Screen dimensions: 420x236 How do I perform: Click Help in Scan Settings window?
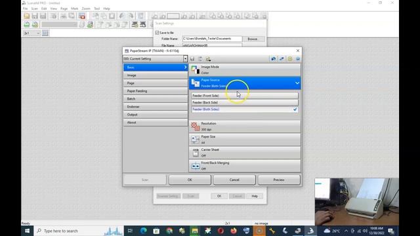tap(255, 196)
